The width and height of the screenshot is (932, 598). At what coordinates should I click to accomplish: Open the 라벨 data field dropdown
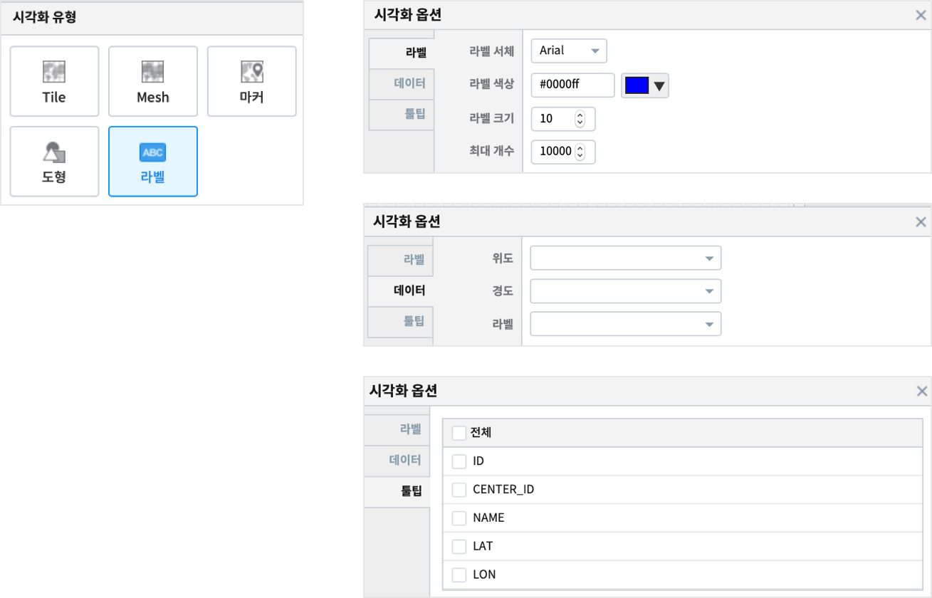(626, 324)
